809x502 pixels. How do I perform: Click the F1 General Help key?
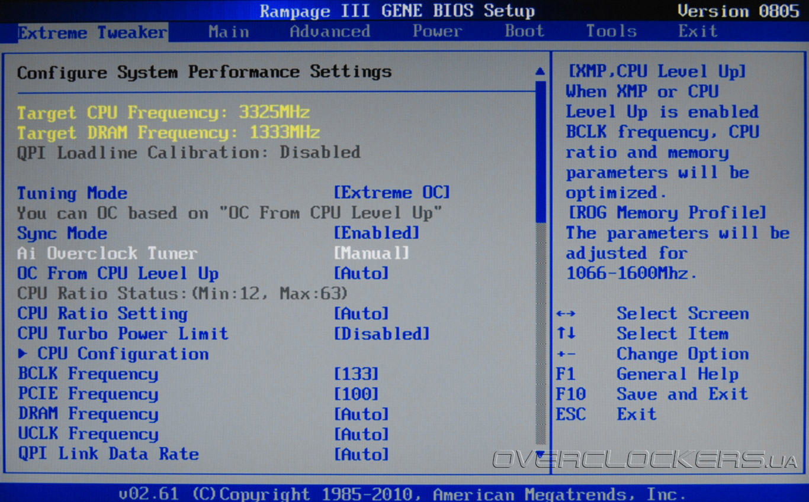tap(566, 374)
